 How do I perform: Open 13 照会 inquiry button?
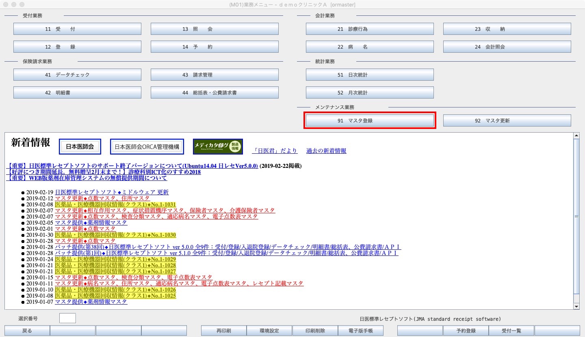214,29
